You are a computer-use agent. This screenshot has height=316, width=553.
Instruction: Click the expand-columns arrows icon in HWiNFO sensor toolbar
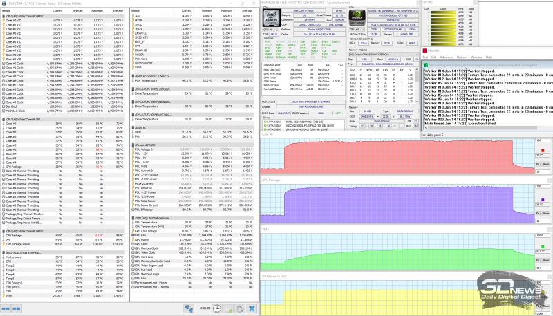pos(6,308)
